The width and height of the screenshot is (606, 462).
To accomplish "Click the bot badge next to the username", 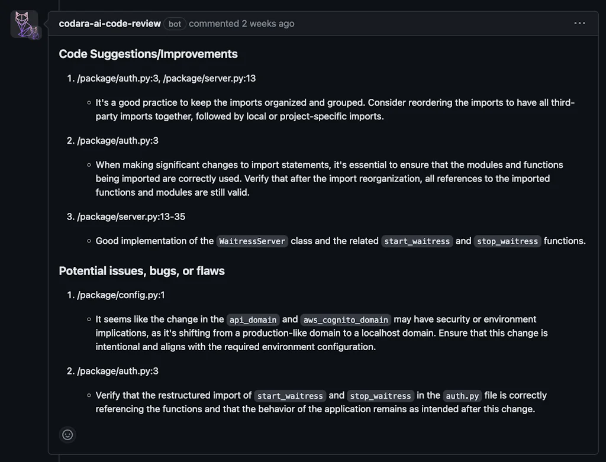I will point(175,24).
